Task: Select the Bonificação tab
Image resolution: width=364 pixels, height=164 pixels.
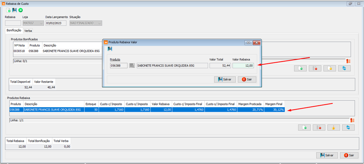Action: tap(14, 31)
